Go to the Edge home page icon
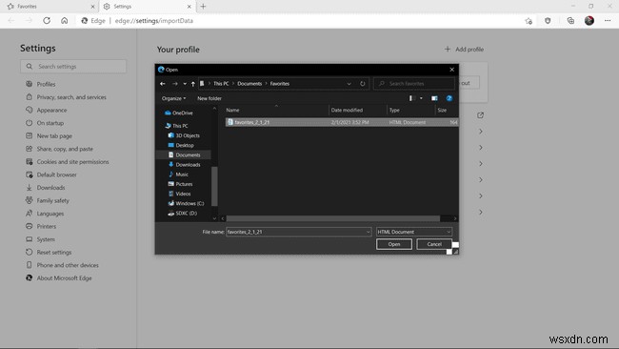This screenshot has width=619, height=349. (65, 21)
